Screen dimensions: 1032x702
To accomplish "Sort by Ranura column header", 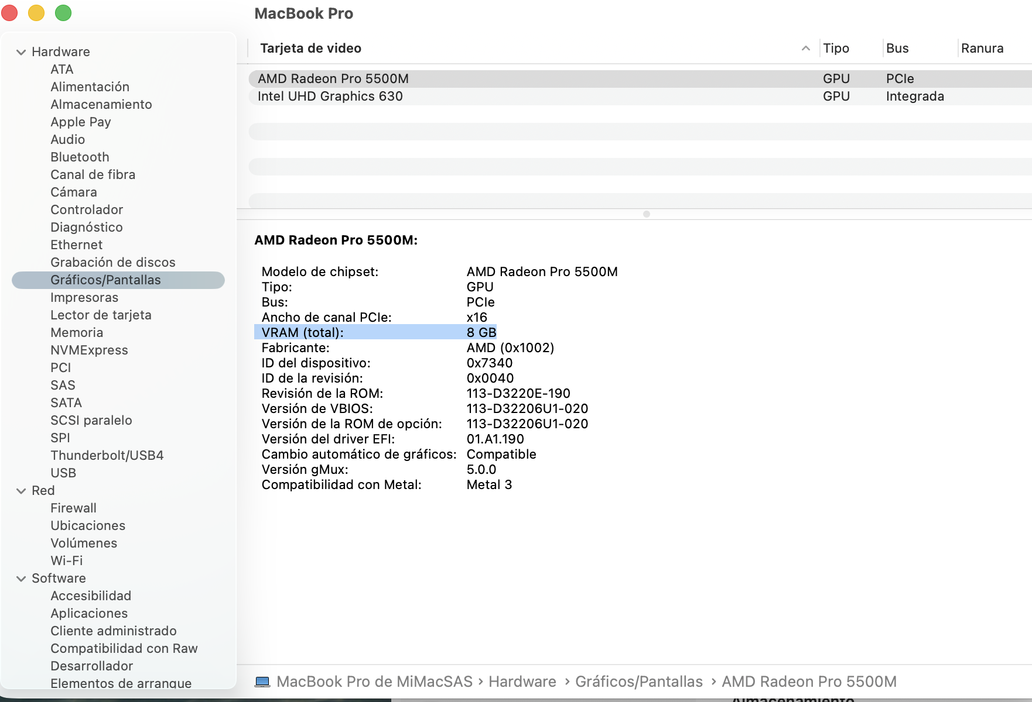I will point(982,49).
